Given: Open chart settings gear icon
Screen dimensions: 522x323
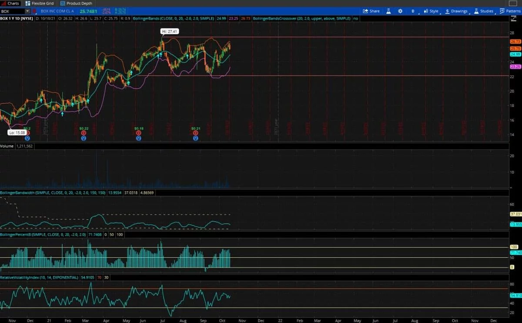Looking at the screenshot, I should (400, 11).
